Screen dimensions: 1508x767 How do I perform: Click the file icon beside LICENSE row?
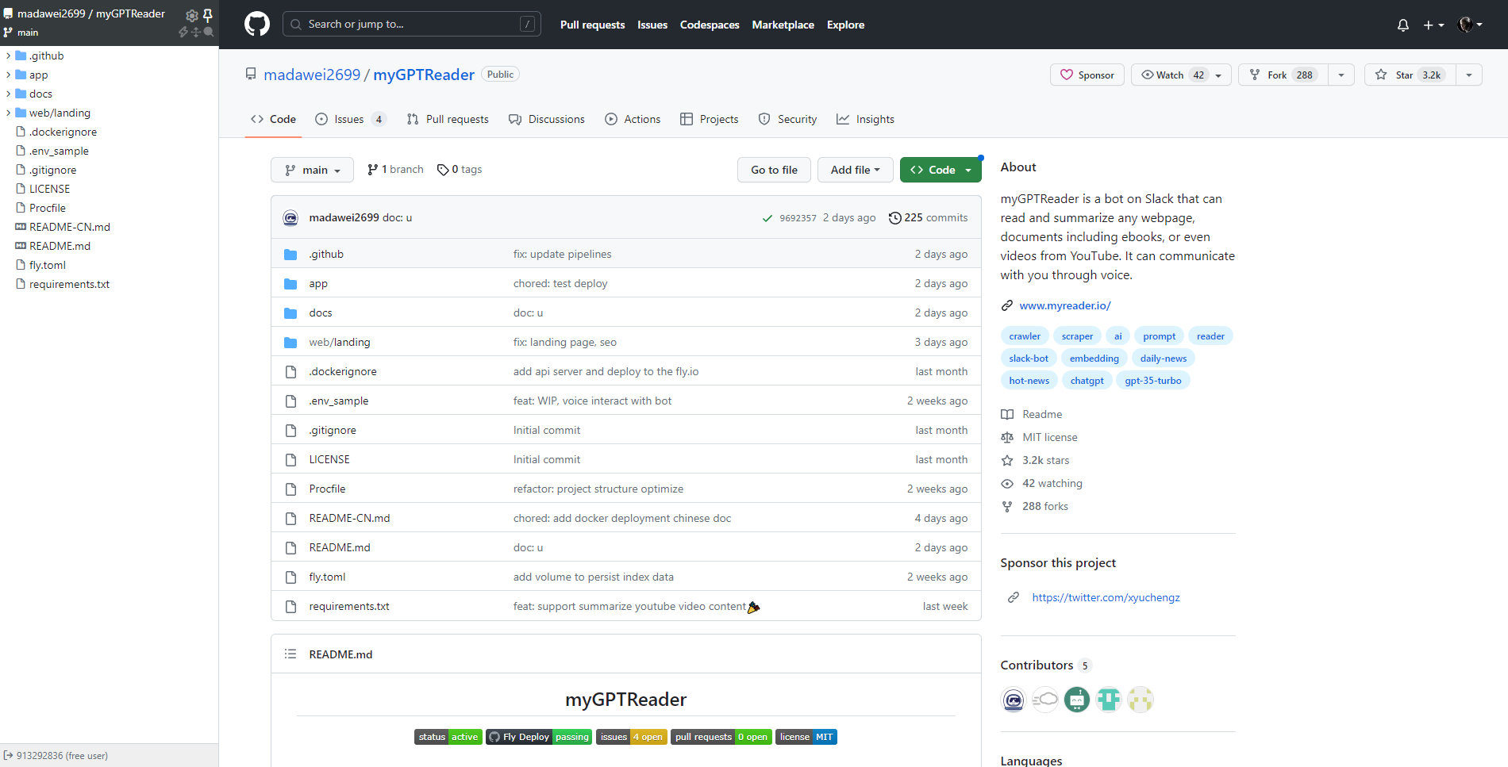(x=290, y=460)
